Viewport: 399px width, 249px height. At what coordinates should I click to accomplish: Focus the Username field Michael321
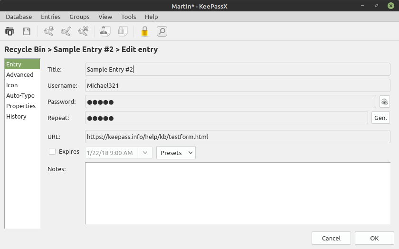(237, 85)
